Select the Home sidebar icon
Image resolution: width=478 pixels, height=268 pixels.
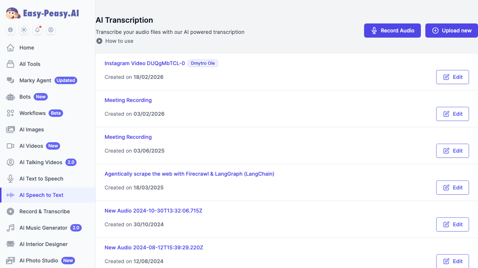point(10,48)
